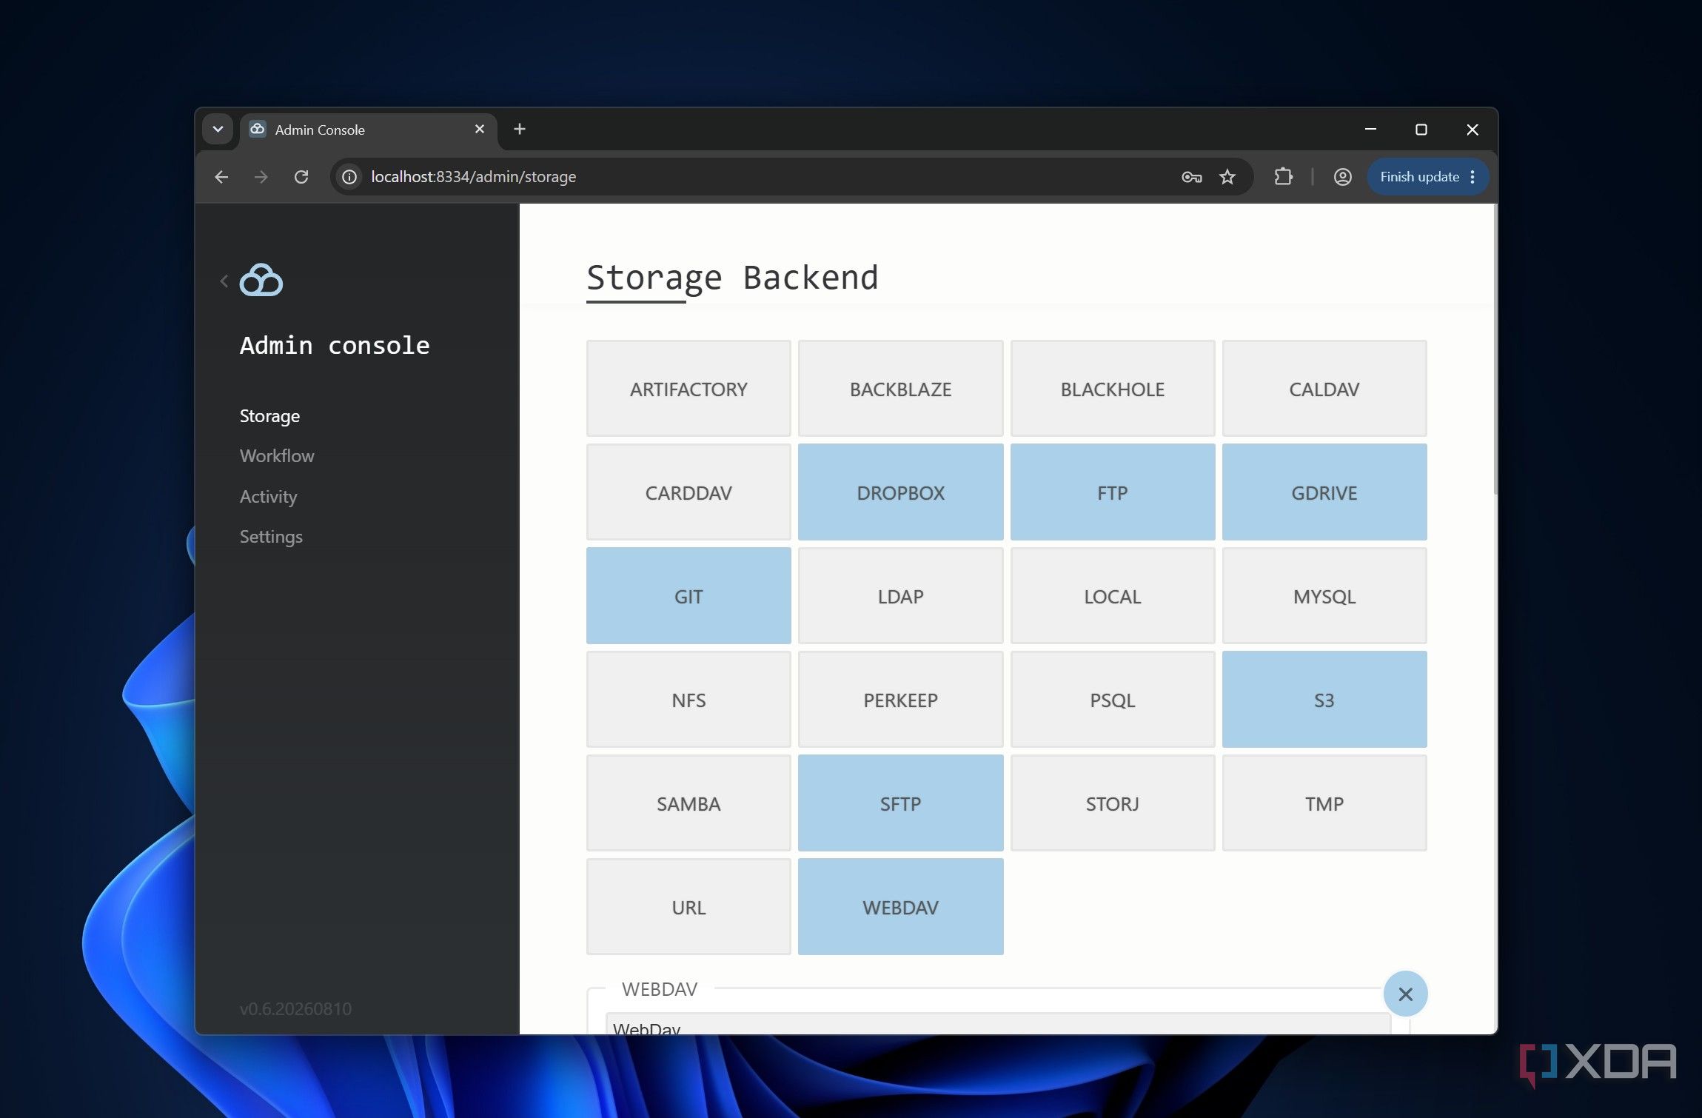Reload the page with the refresh icon
The width and height of the screenshot is (1702, 1118).
(x=301, y=177)
